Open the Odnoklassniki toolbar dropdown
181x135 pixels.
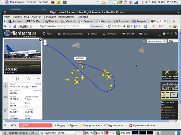[x=154, y=26]
